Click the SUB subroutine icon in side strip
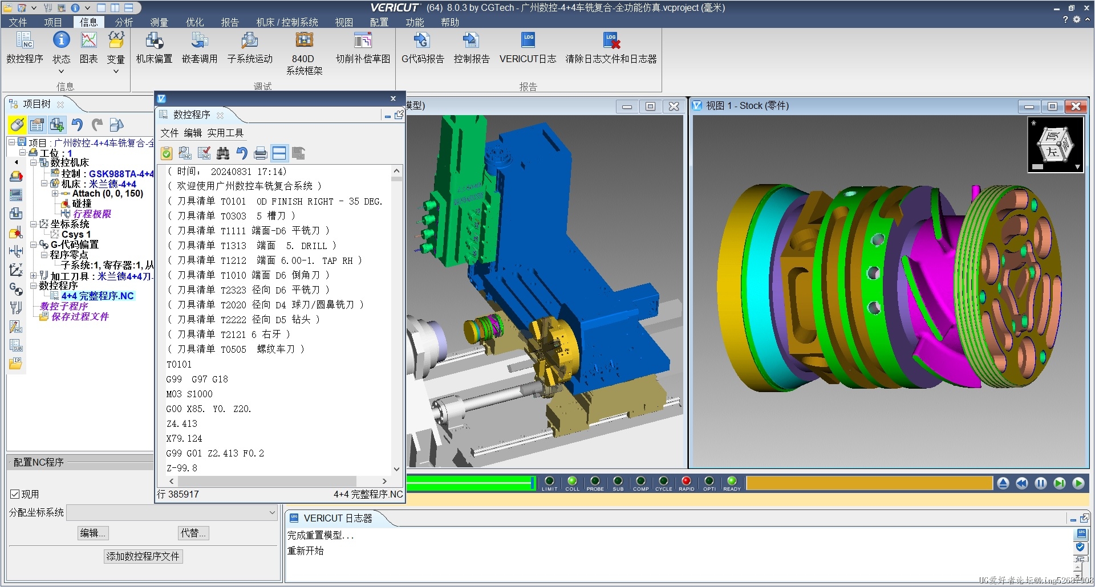The width and height of the screenshot is (1095, 587). coord(16,345)
